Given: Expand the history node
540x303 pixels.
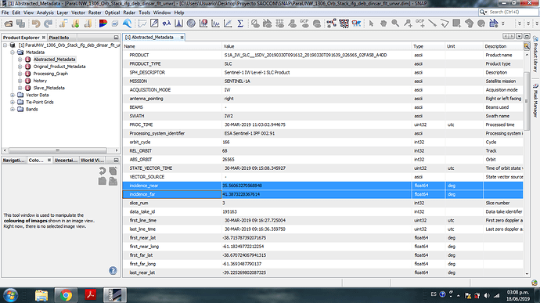Looking at the screenshot, I should click(x=20, y=81).
